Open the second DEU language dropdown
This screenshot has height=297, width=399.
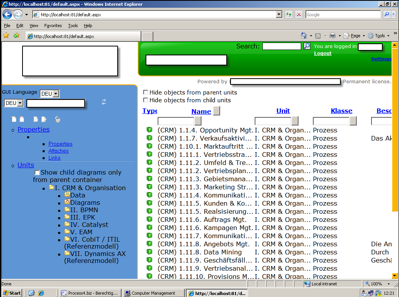coord(20,103)
